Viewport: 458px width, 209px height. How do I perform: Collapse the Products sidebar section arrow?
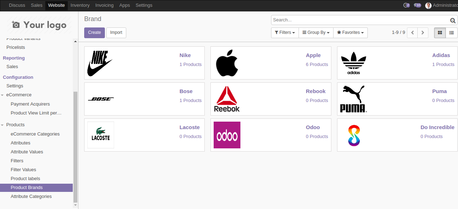click(x=2, y=125)
